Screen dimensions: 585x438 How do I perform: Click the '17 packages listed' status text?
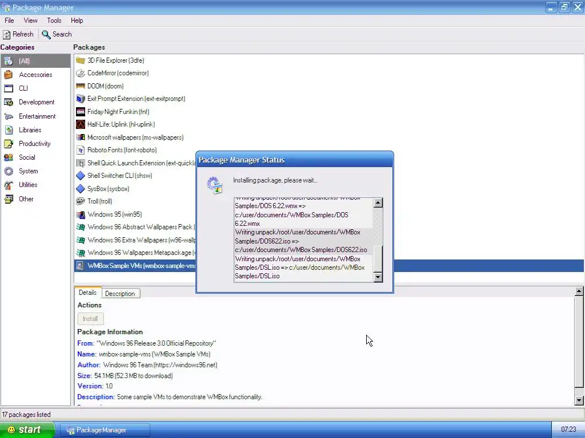(26, 415)
